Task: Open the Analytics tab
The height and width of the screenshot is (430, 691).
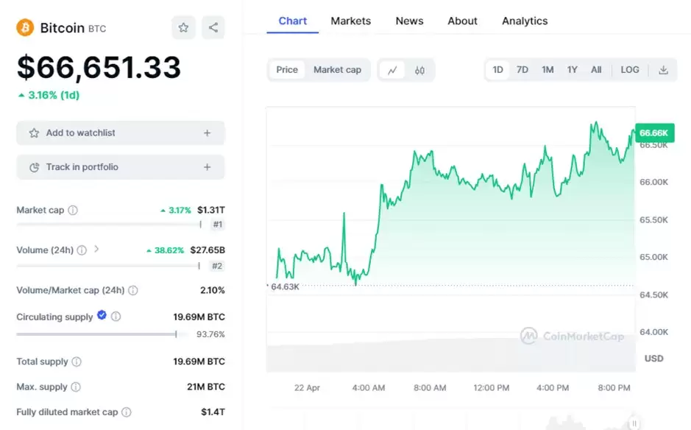Action: click(524, 21)
